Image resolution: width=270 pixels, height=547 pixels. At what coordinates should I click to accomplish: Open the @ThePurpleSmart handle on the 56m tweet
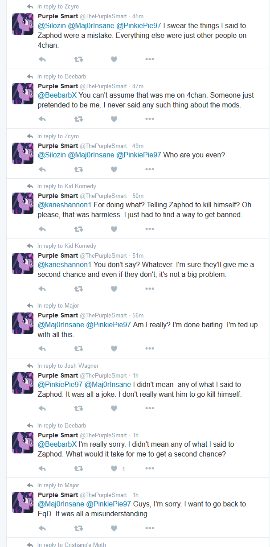(x=103, y=315)
